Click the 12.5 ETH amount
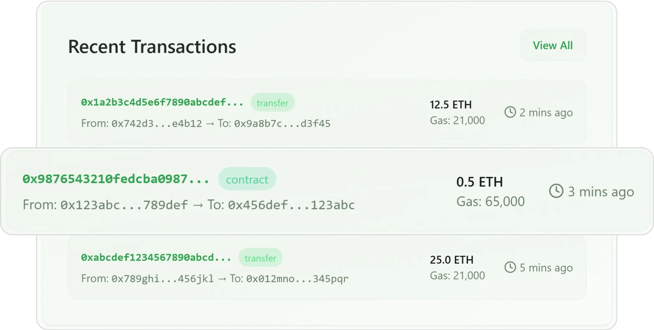The image size is (654, 330). (x=451, y=104)
